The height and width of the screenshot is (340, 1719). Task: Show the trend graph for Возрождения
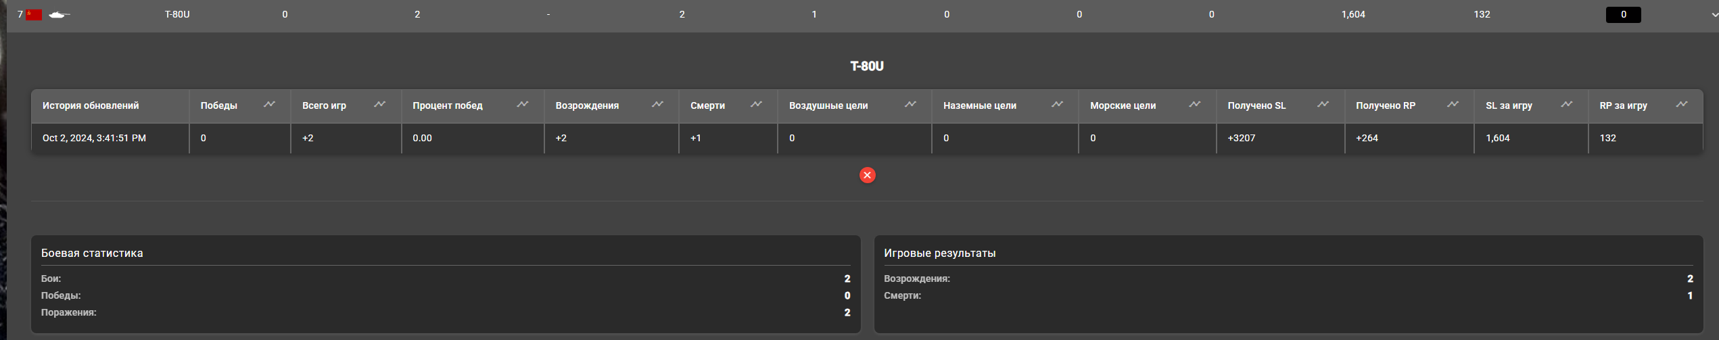pyautogui.click(x=657, y=104)
